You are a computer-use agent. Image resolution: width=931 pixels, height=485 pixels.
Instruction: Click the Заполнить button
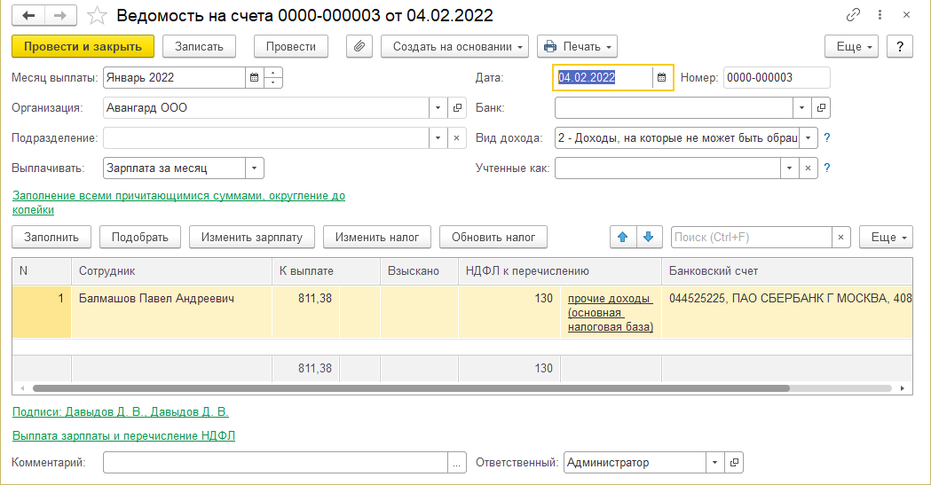click(x=51, y=237)
